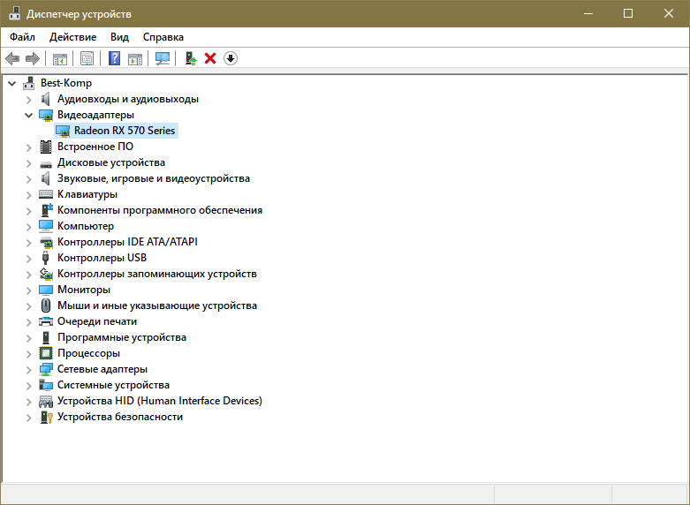Select Контроллеры IDE ATA/ATAPI label

127,242
